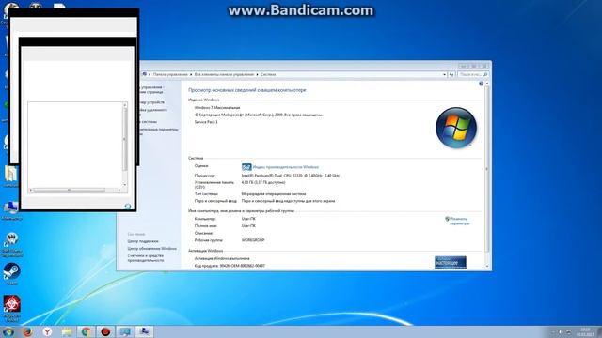
Task: Open the Plague Inc desktop shortcut
Action: click(x=11, y=308)
